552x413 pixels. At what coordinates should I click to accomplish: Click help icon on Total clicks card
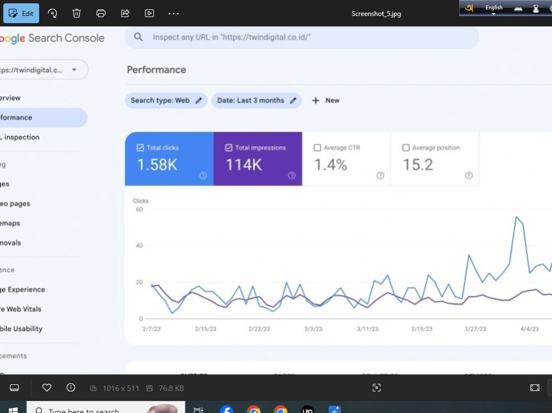coord(203,175)
